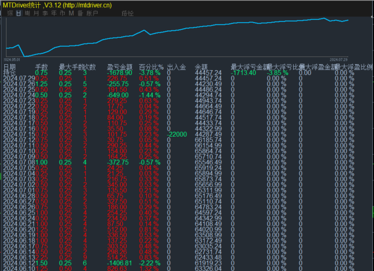Click the 余额 column header
The height and width of the screenshot is (271, 374).
point(201,67)
